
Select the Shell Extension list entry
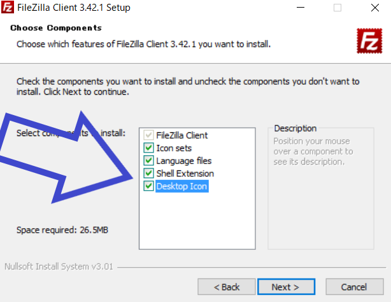click(185, 174)
